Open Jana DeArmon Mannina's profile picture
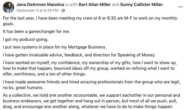 (8, 7)
